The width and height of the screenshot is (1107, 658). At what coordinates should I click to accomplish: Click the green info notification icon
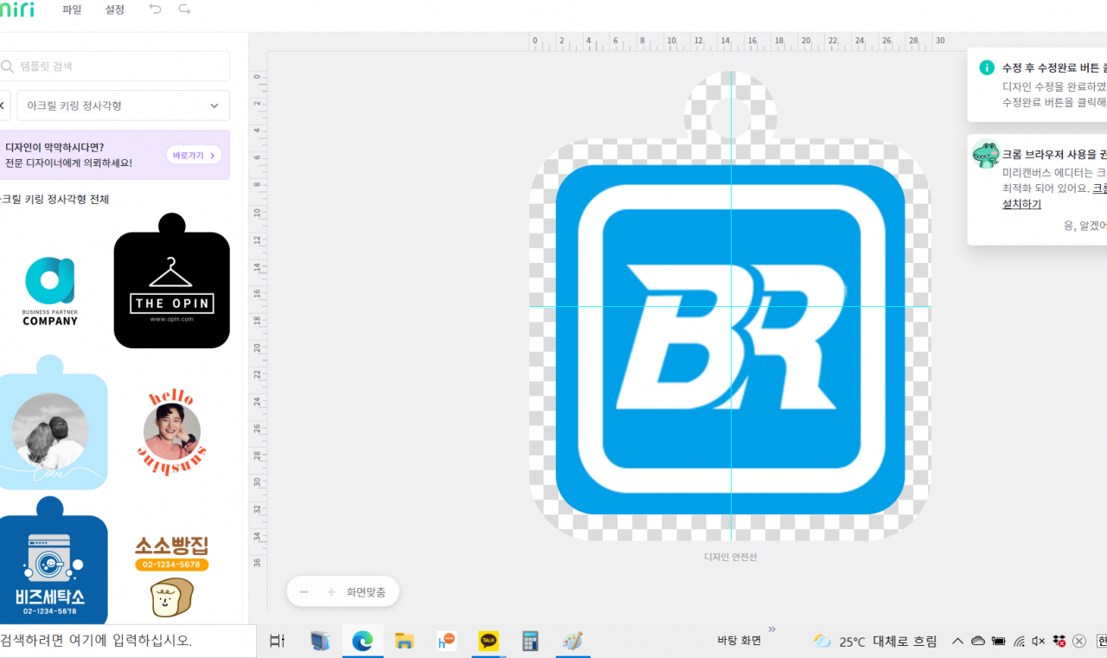coord(987,67)
